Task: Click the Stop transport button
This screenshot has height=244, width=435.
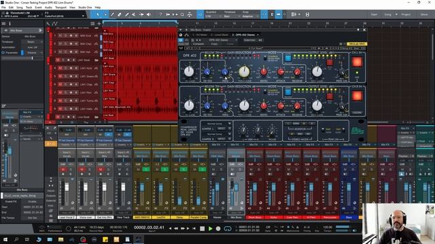Action: (x=203, y=228)
